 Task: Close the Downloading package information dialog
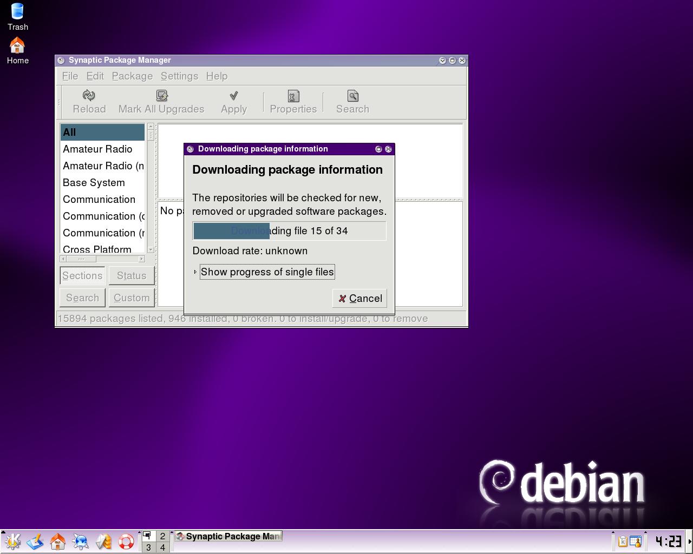pos(388,149)
